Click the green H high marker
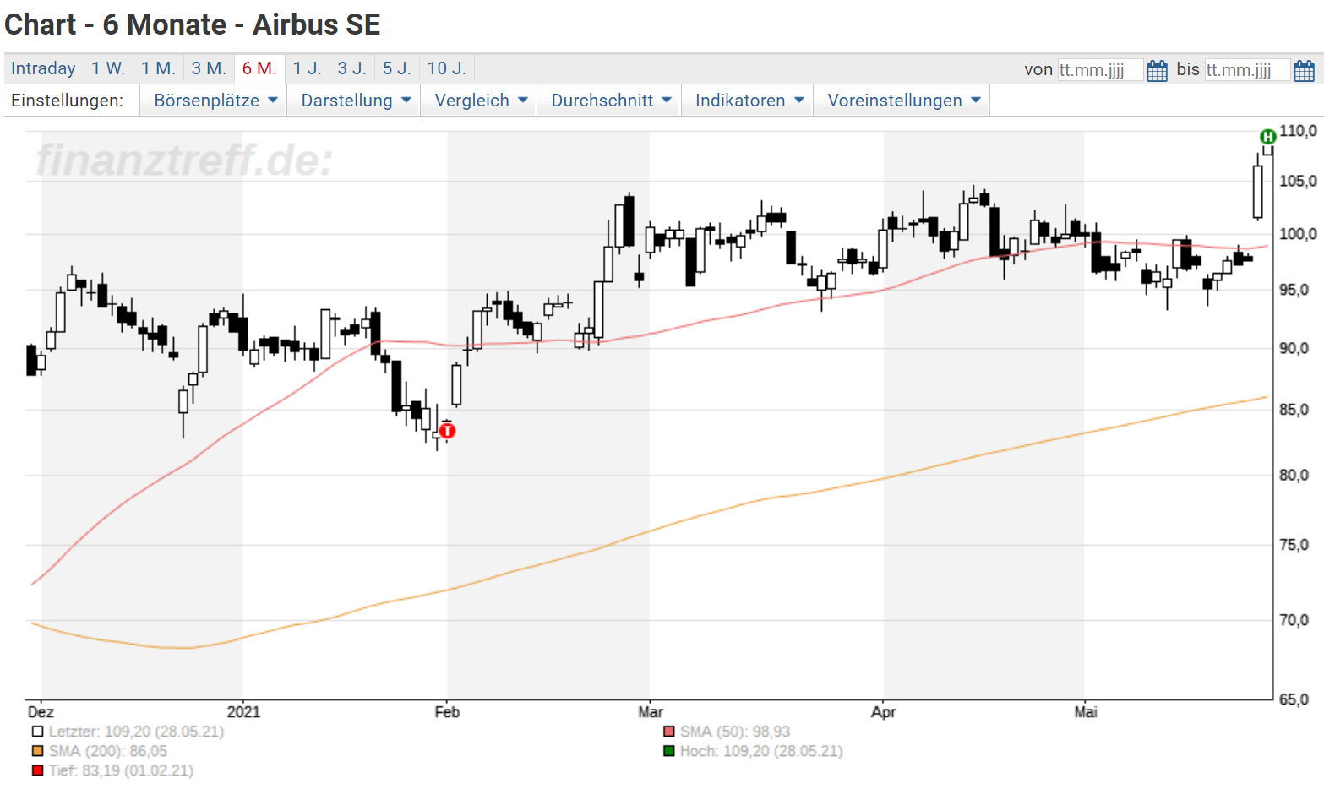The height and width of the screenshot is (800, 1324). (1267, 136)
